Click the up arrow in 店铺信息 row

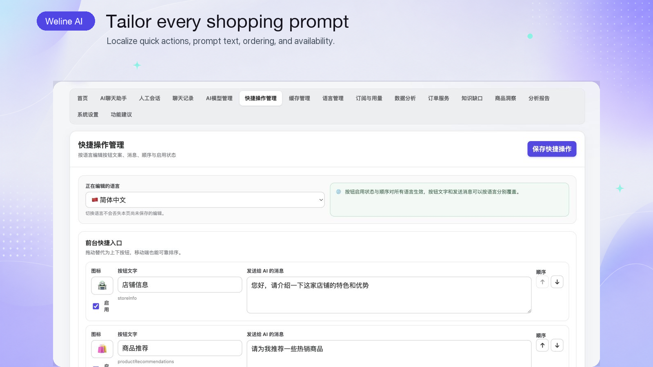(x=542, y=282)
